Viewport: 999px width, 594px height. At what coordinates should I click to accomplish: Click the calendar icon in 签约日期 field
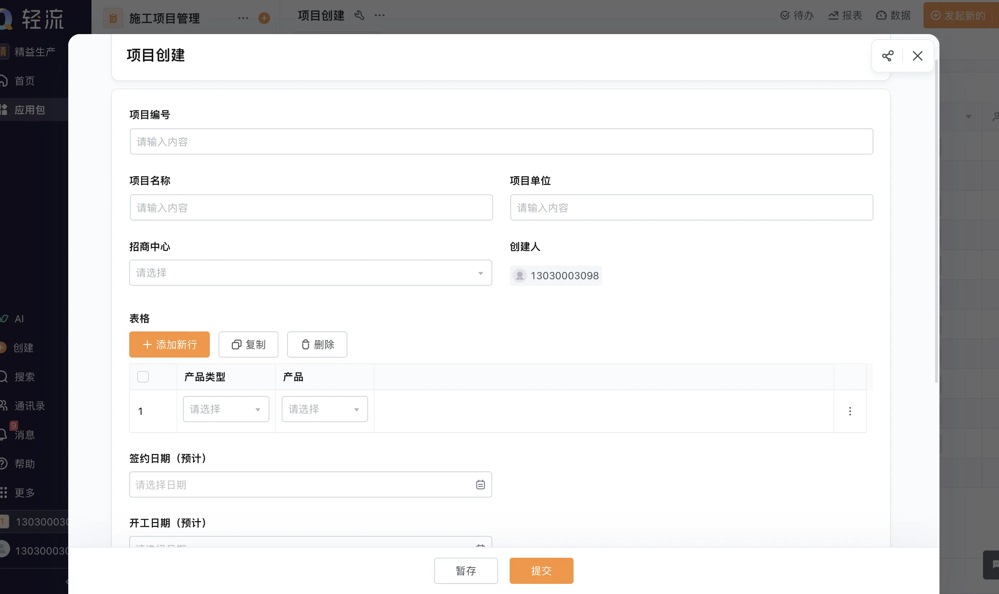pyautogui.click(x=480, y=485)
